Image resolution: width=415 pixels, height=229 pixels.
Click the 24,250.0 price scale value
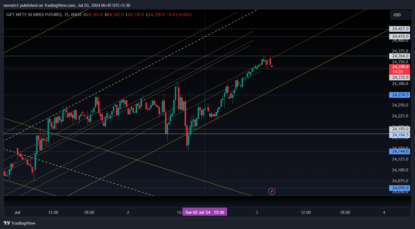(400, 105)
